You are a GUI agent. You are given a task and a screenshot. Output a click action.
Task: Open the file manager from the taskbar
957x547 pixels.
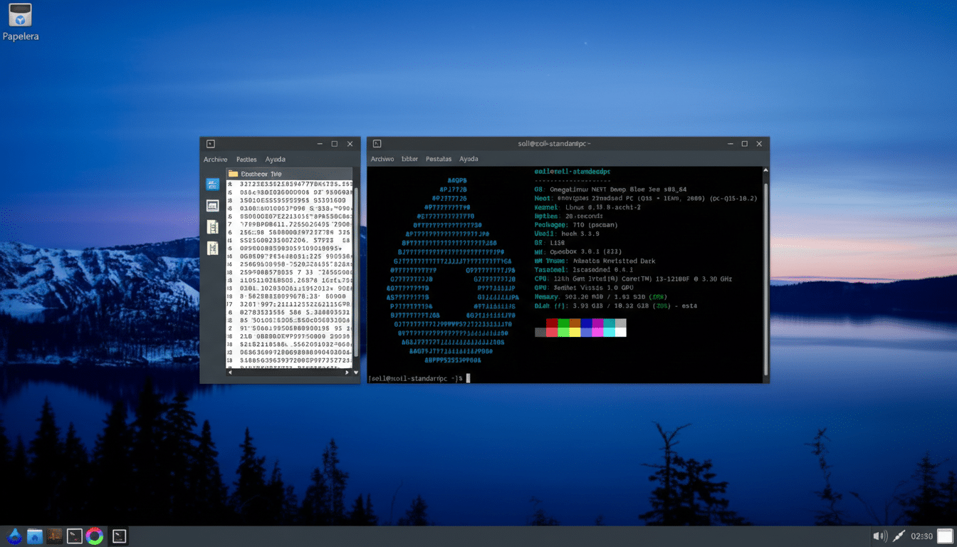[x=34, y=536]
